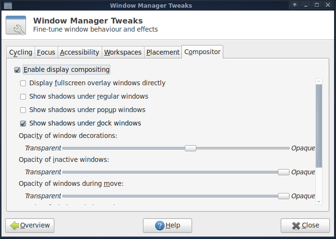Click the inactive windows opacity slider handle
336x239 pixels.
coord(284,172)
